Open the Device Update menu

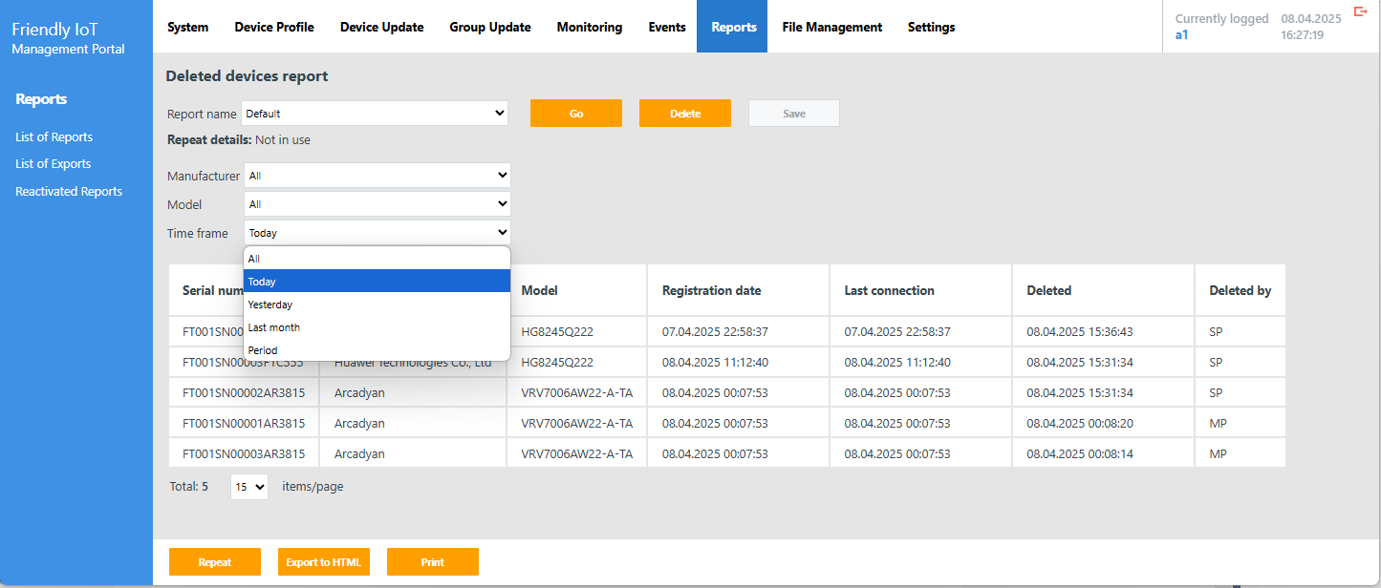[381, 27]
